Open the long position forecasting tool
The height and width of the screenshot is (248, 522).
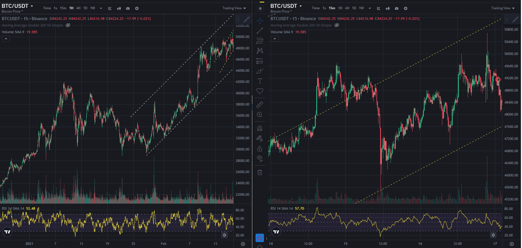[260, 61]
